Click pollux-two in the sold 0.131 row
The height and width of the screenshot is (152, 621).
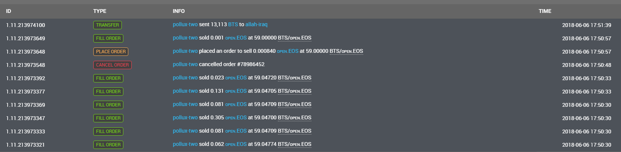point(185,91)
